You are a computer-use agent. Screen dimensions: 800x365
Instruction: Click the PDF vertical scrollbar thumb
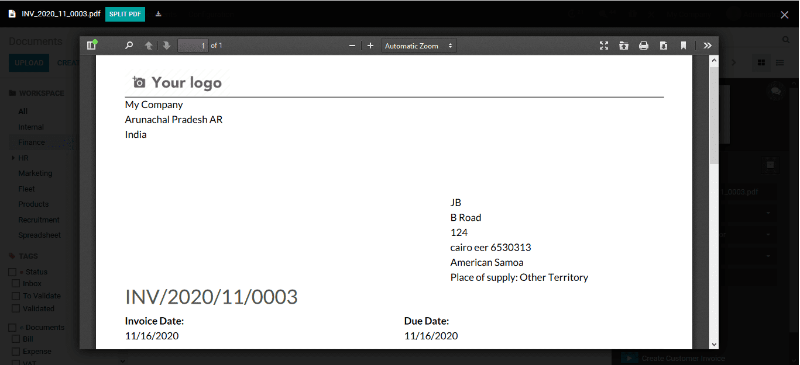(x=714, y=115)
